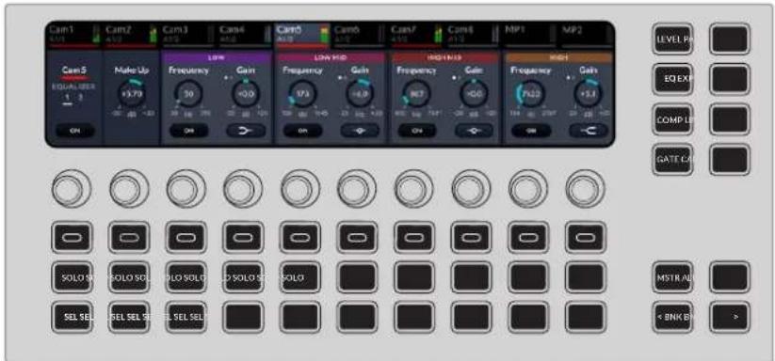Viewport: 775px width, 361px height.
Task: Click the Make Up gain dial
Action: pyautogui.click(x=132, y=93)
